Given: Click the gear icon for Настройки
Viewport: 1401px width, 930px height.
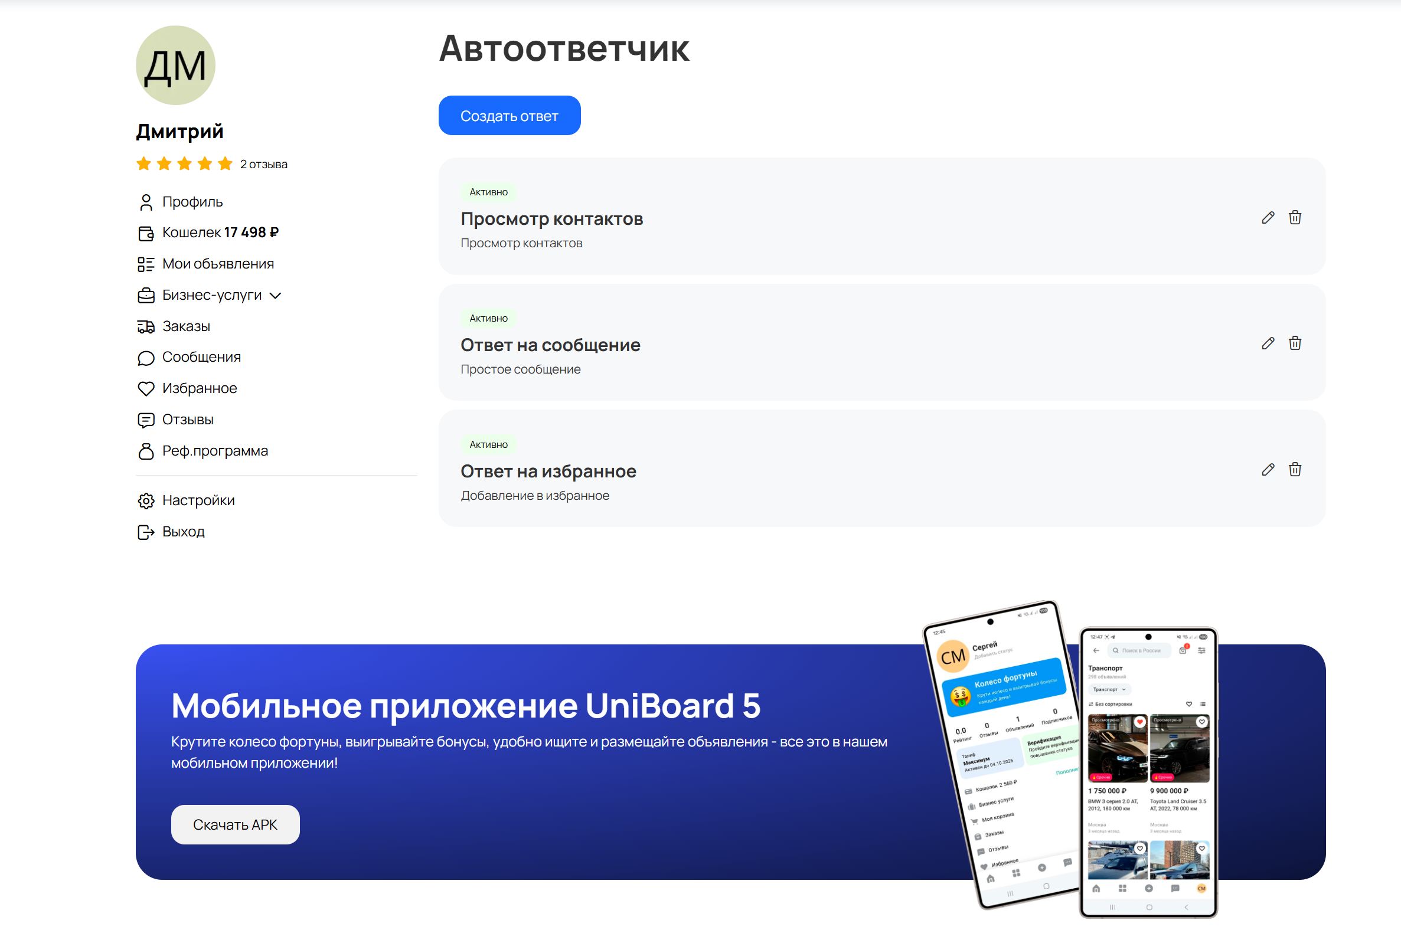Looking at the screenshot, I should coord(145,501).
